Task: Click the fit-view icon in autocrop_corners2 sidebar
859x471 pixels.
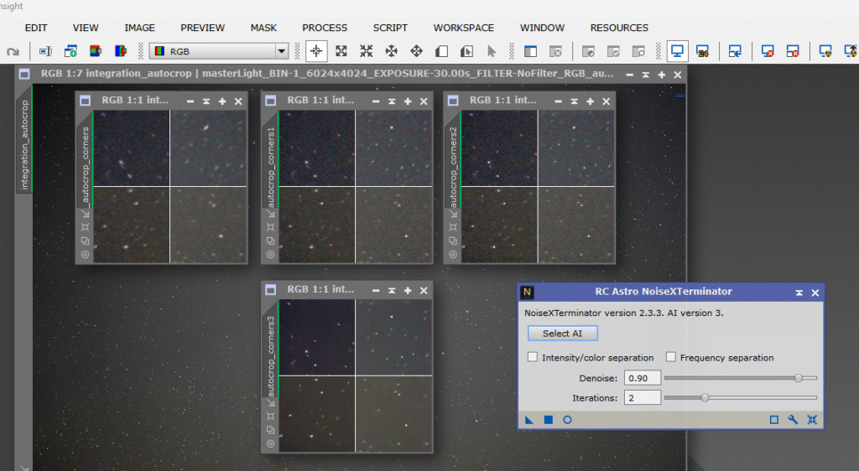Action: [x=453, y=227]
